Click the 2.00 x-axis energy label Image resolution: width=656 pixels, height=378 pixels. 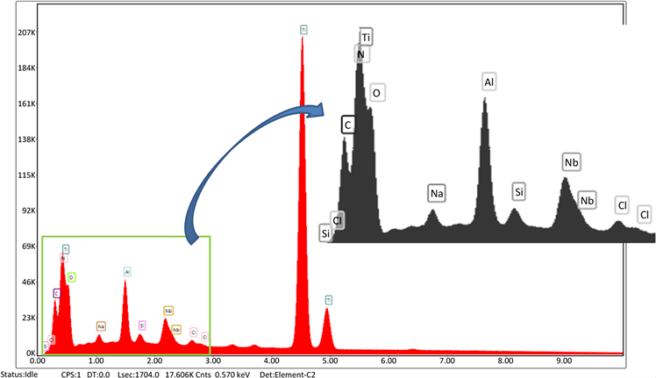pos(155,360)
